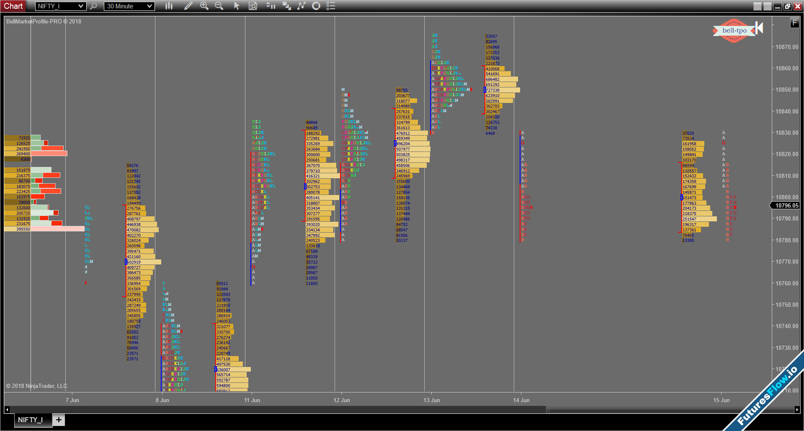Image resolution: width=804 pixels, height=431 pixels.
Task: Click the 10796.05 current price marker
Action: (786, 205)
